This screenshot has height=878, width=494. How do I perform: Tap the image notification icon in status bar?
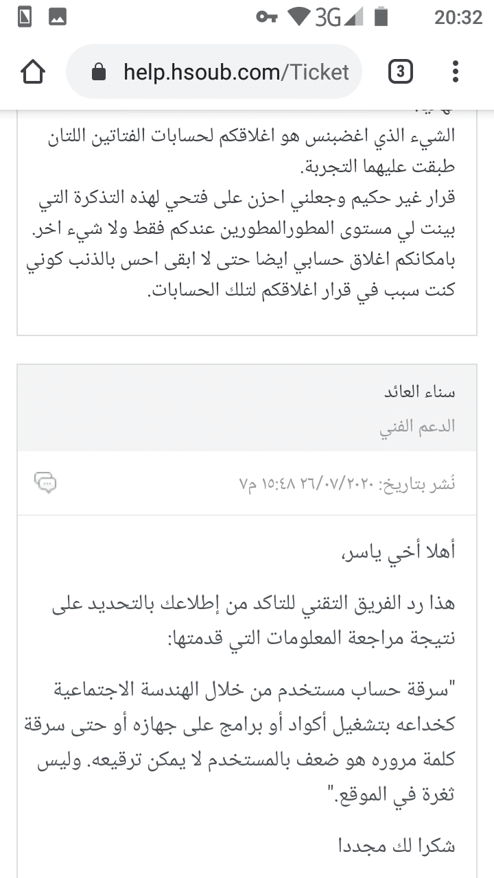coord(58,18)
